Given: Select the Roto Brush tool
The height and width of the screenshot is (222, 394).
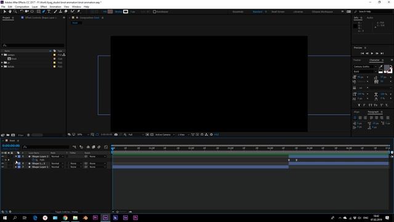Looking at the screenshot, I should [73, 12].
